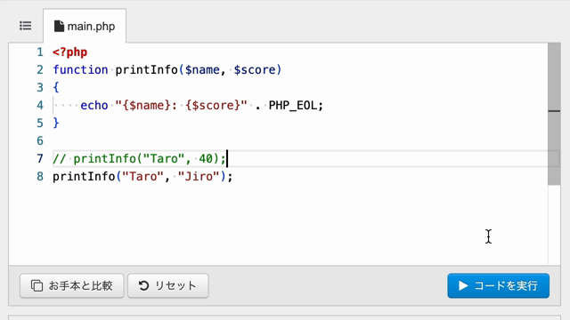Click the commented printInfo call on line 7
This screenshot has height=320, width=570.
pyautogui.click(x=139, y=158)
